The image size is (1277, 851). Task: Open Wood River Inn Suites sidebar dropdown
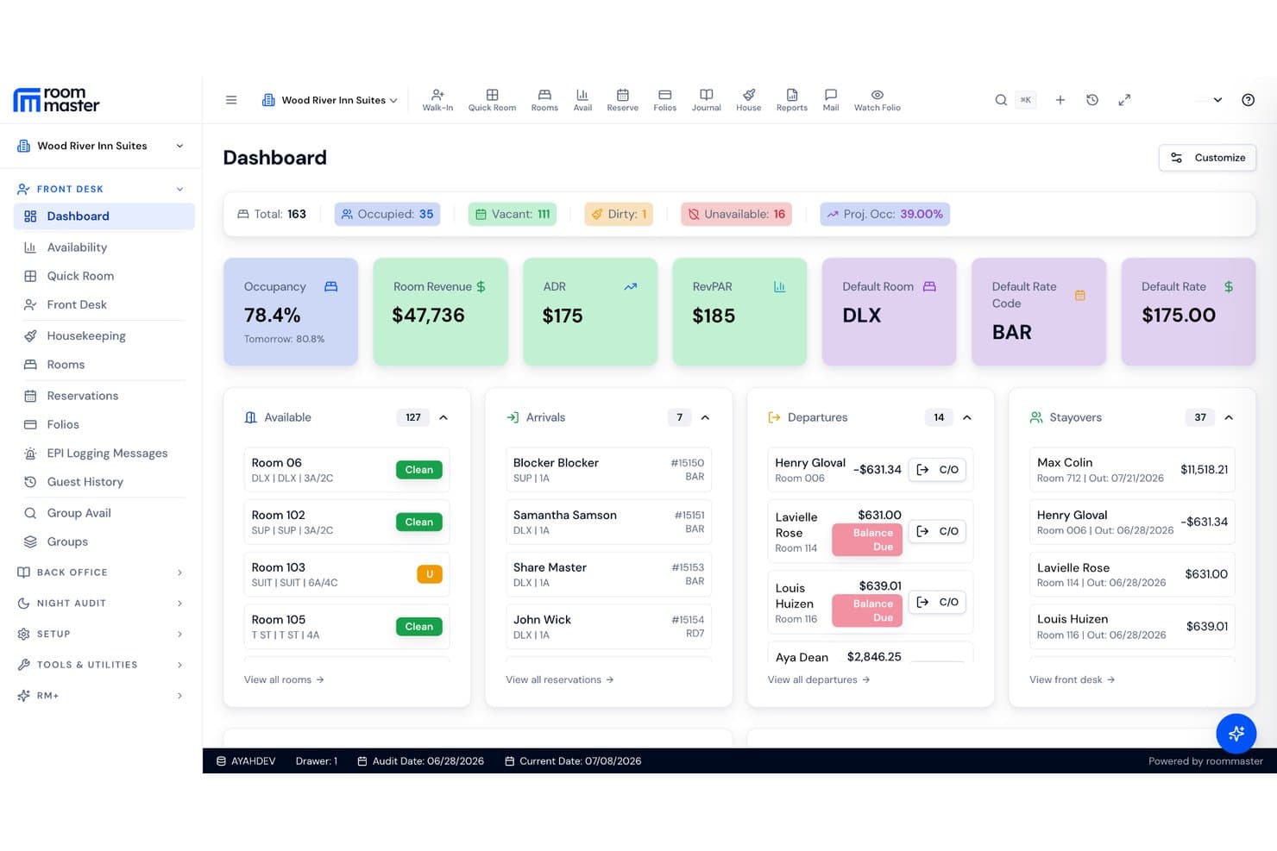pyautogui.click(x=101, y=146)
